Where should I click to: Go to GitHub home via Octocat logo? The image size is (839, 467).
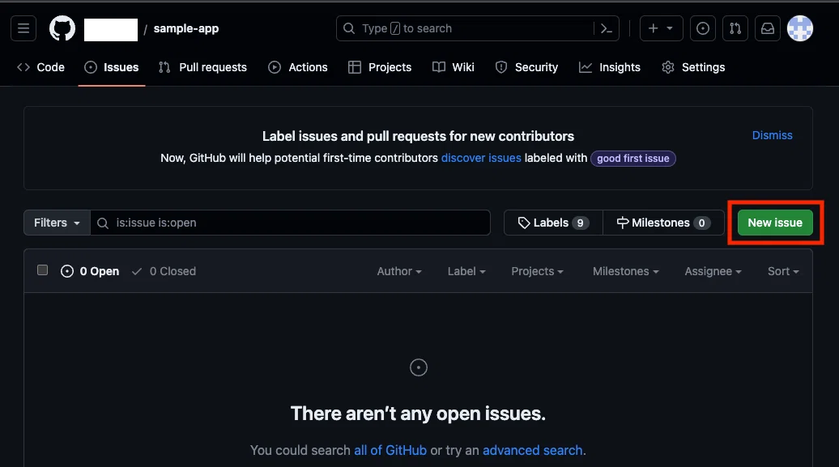(x=62, y=28)
